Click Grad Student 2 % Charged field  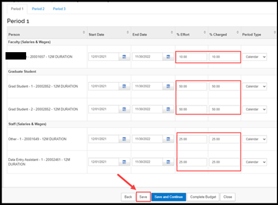tap(224, 109)
